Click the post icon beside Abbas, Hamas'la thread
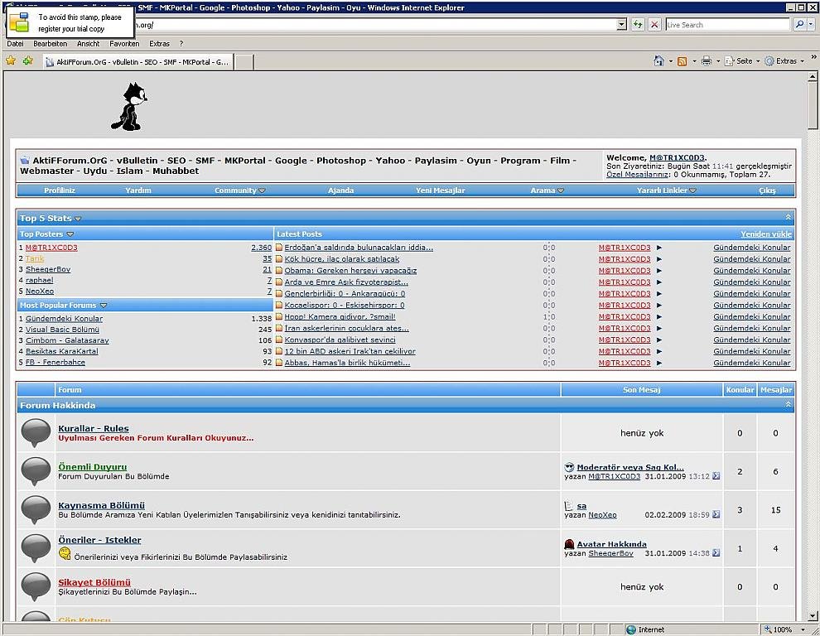This screenshot has width=820, height=636. (x=279, y=363)
